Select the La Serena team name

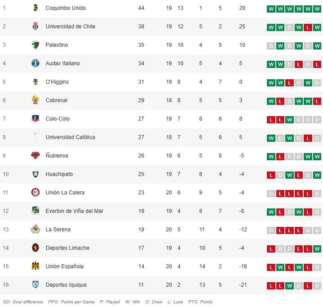coord(58,230)
